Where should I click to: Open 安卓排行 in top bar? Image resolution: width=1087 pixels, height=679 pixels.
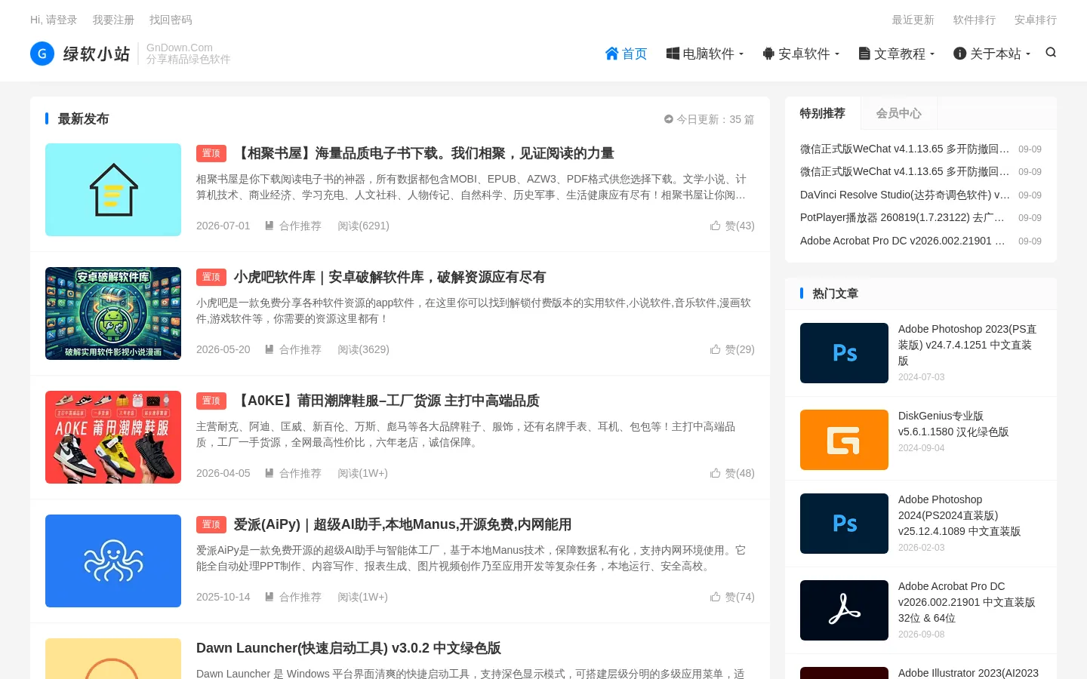1035,20
